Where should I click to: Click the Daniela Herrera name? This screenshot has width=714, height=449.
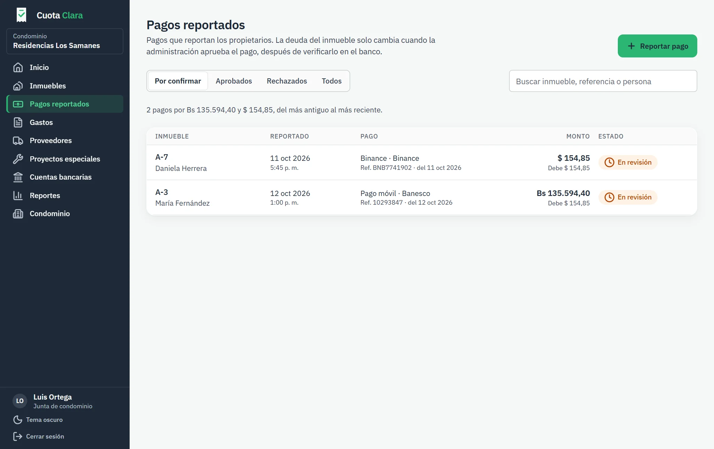[x=181, y=168]
